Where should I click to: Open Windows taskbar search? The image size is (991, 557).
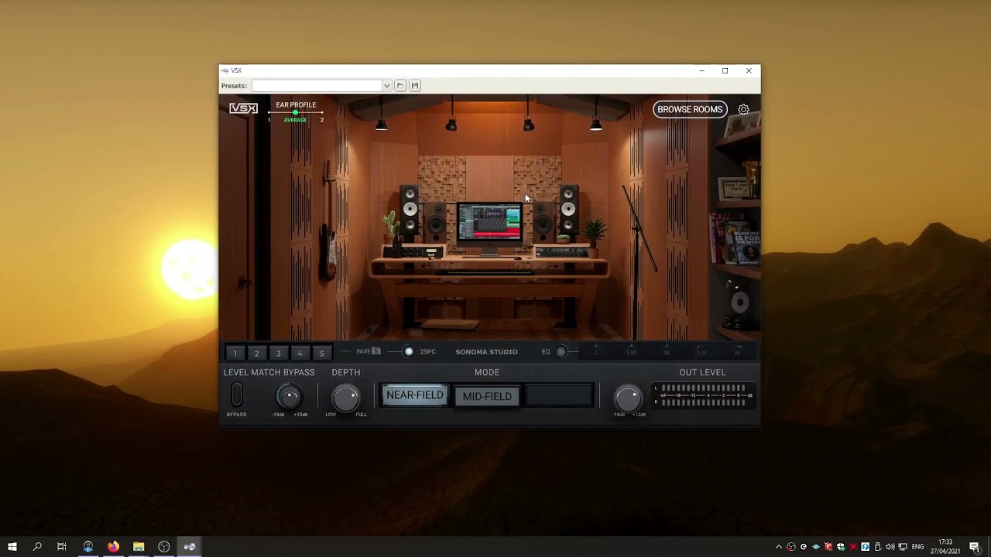pos(37,547)
